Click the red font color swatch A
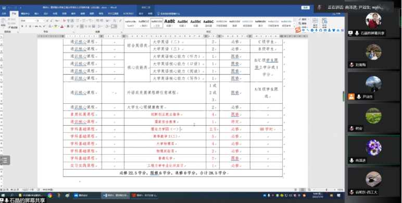 click(62, 26)
